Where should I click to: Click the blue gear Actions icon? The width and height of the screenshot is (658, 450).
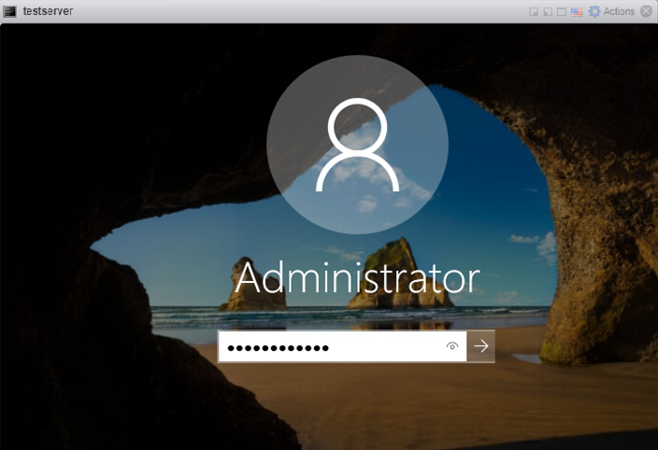pyautogui.click(x=594, y=11)
